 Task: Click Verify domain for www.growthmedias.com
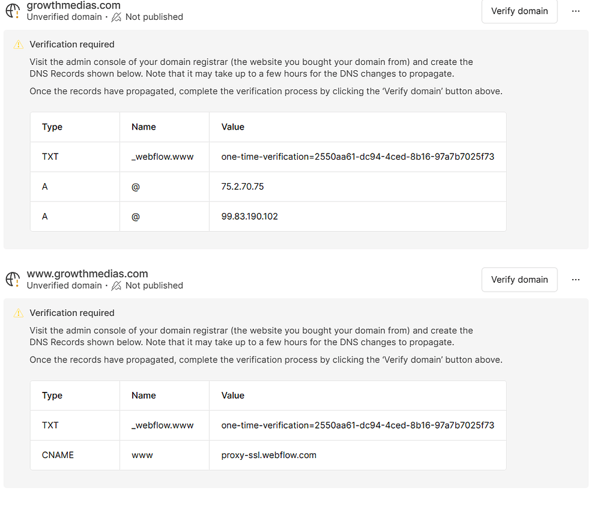519,279
